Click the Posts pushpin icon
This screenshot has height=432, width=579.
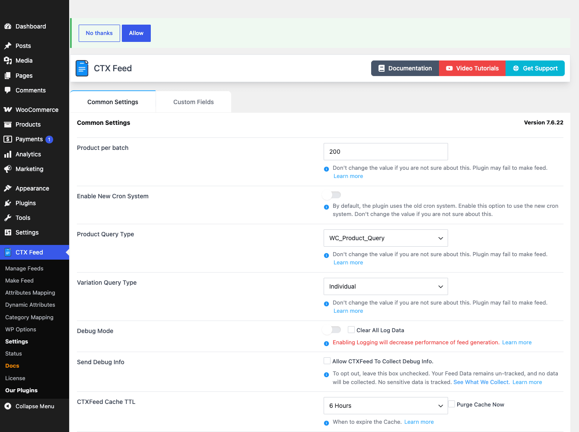click(x=8, y=46)
